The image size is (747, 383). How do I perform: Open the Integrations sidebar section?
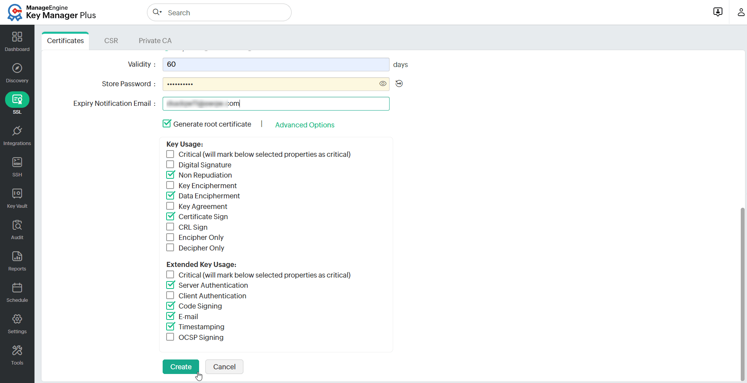[x=17, y=135]
